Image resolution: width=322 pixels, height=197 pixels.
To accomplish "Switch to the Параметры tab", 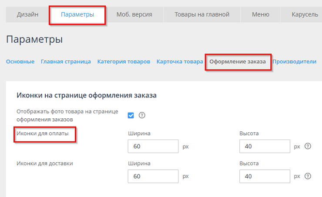I will coord(77,15).
